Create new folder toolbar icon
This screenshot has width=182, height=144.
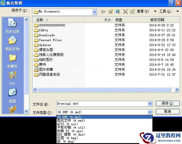tap(132, 12)
